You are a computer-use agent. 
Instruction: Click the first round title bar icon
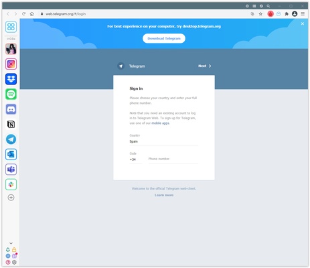(x=247, y=6)
